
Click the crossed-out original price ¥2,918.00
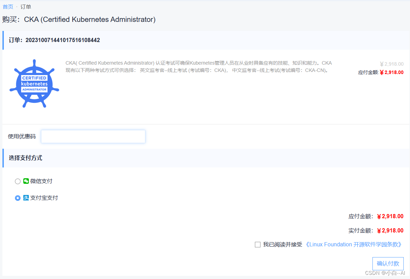coord(391,64)
